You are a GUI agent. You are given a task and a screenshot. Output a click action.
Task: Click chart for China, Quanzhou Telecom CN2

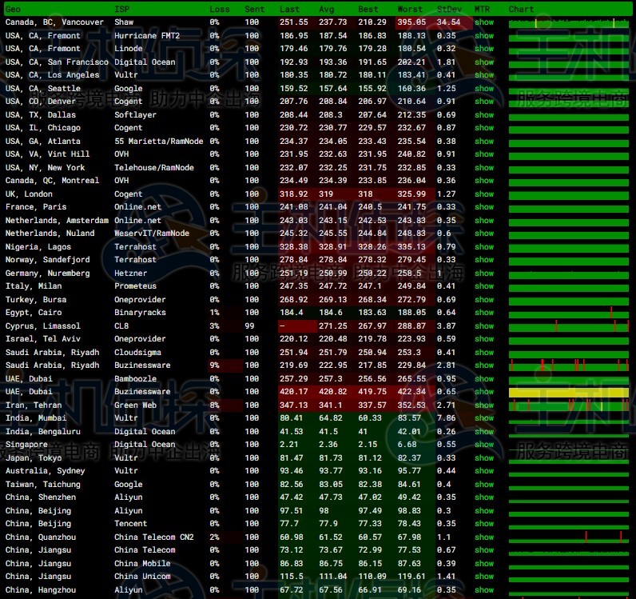tap(569, 537)
